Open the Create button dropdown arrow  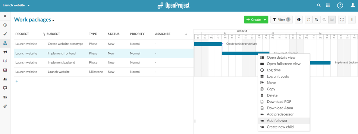click(x=265, y=20)
